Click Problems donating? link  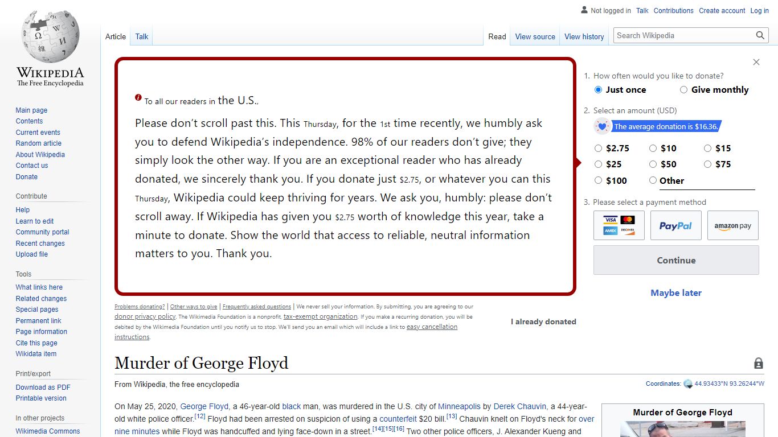tap(140, 307)
